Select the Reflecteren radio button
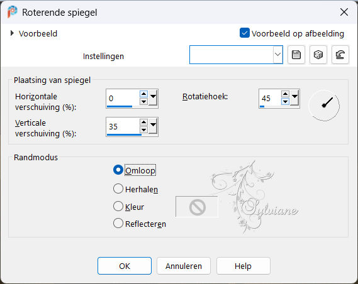The width and height of the screenshot is (358, 284). tap(118, 223)
